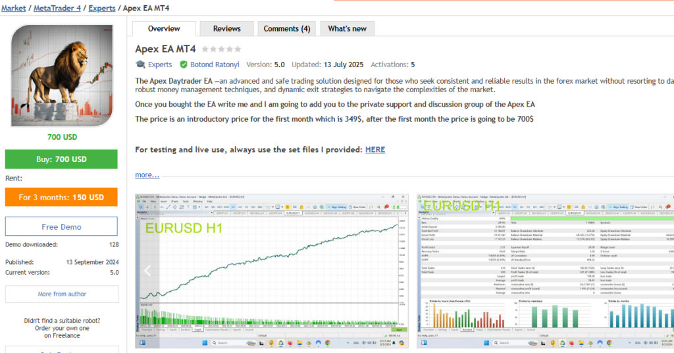Open the Experts breadcrumb link
The width and height of the screenshot is (674, 353).
tap(102, 8)
